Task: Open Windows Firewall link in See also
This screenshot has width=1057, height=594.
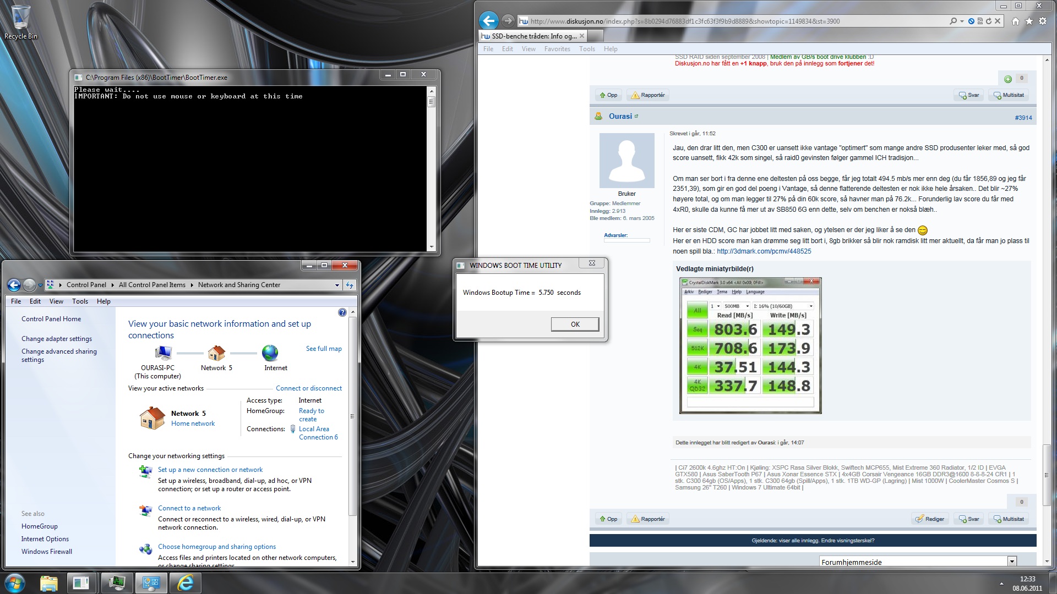Action: click(47, 552)
